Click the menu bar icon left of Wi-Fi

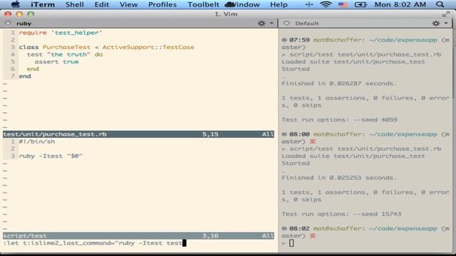309,4
